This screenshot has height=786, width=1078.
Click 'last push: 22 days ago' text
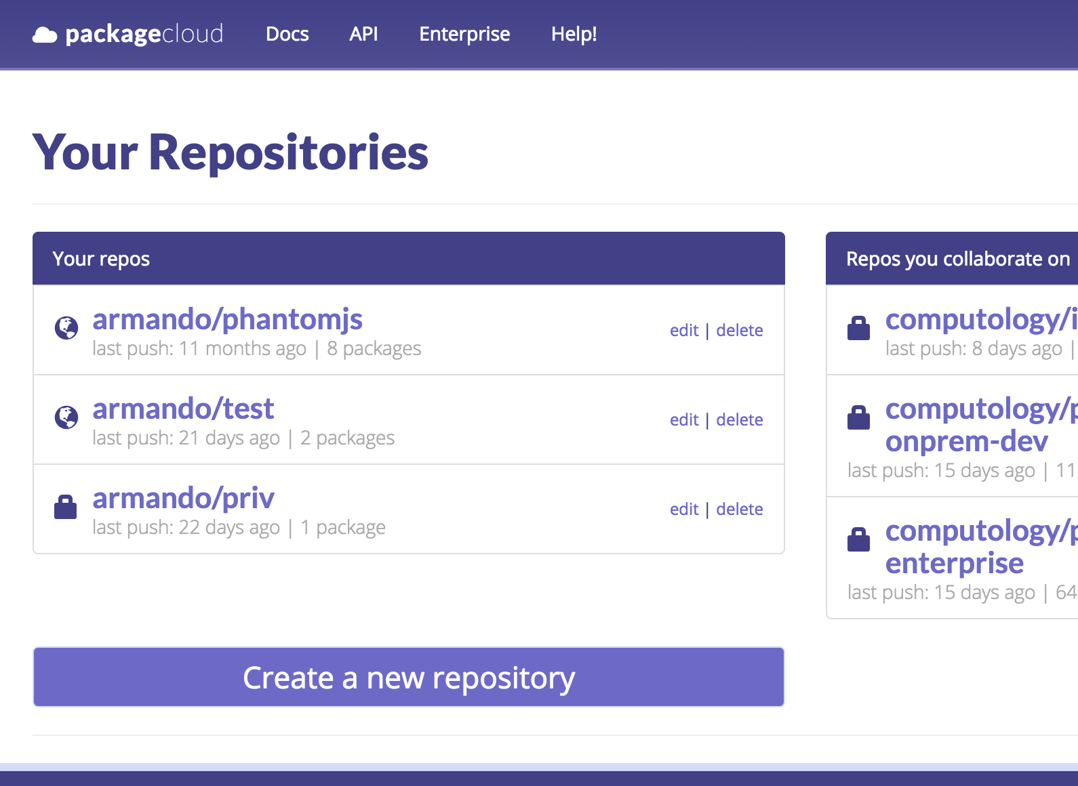coord(186,527)
